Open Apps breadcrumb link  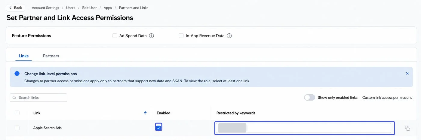click(108, 8)
